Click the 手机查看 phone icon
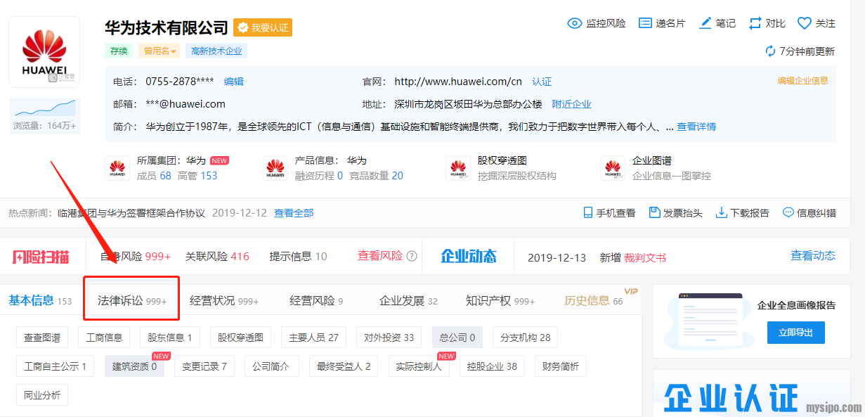Viewport: 865px width, 417px height. pyautogui.click(x=589, y=212)
